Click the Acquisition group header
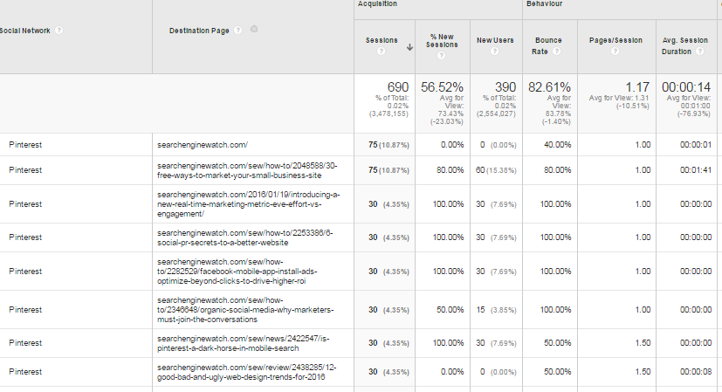 tap(377, 3)
